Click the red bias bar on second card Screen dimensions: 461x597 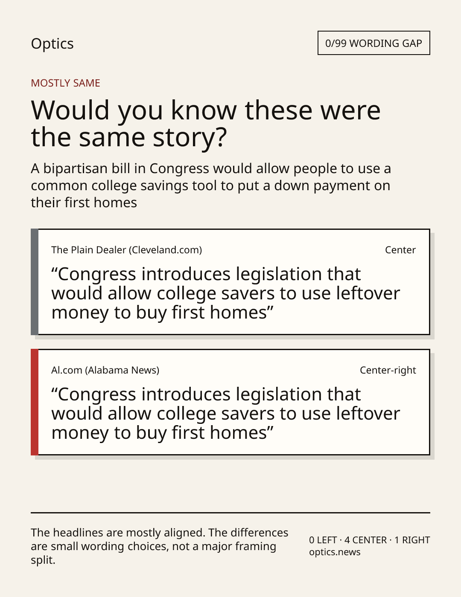tap(35, 402)
